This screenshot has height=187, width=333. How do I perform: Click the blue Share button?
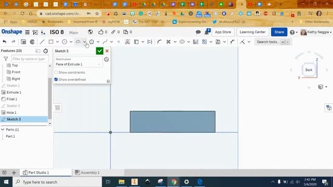(279, 32)
